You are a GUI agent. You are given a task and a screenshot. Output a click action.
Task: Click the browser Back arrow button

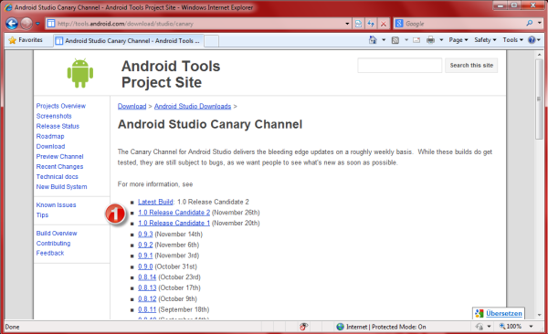(12, 24)
